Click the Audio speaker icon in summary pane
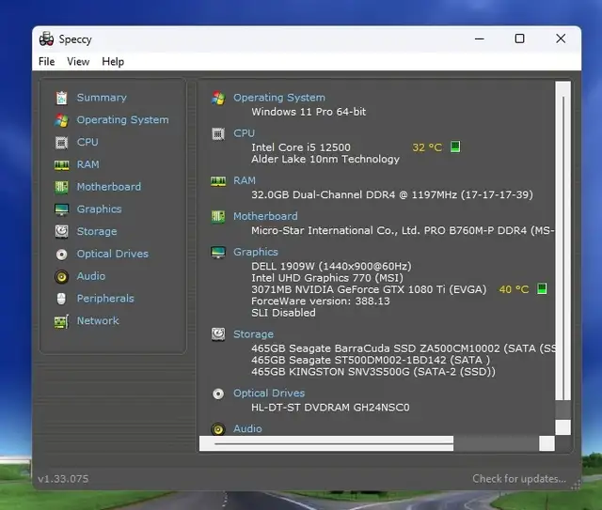602x510 pixels. pos(218,428)
